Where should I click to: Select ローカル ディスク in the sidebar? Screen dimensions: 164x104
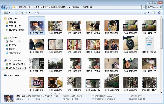point(16,64)
